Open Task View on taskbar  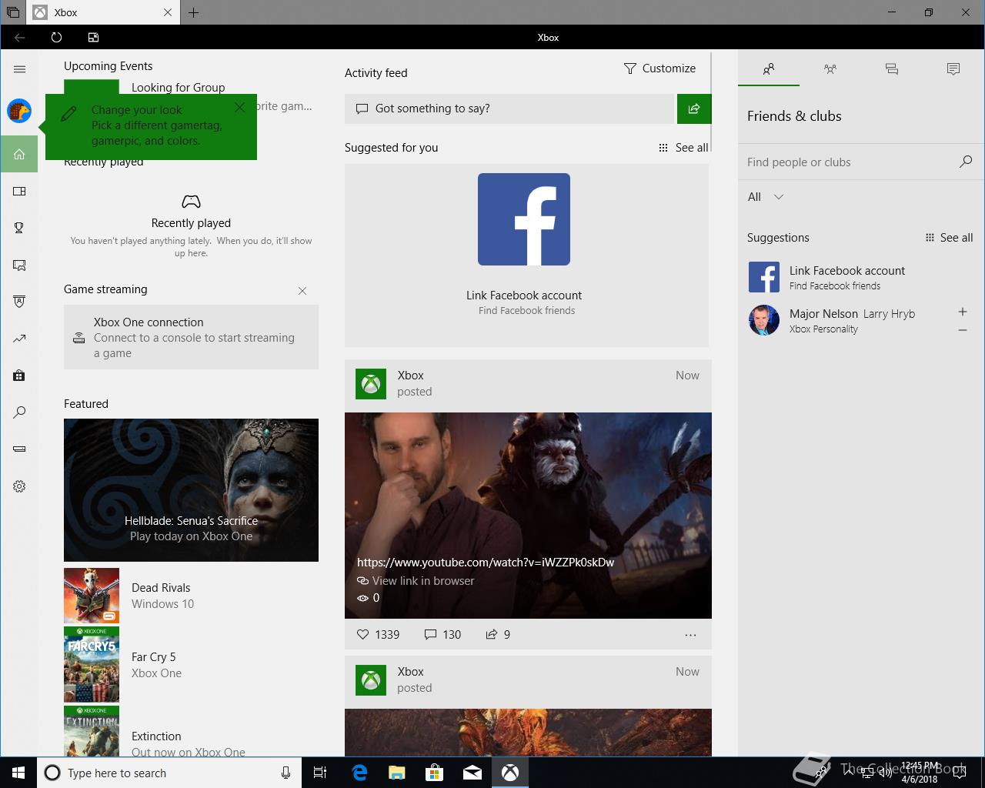tap(320, 773)
